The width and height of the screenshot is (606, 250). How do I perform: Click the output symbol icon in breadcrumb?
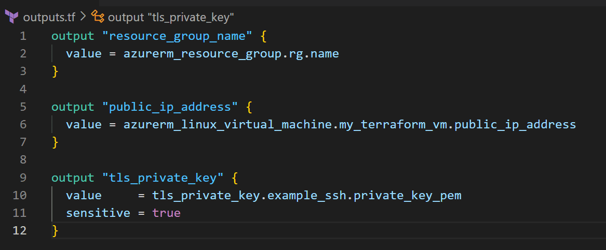click(98, 17)
